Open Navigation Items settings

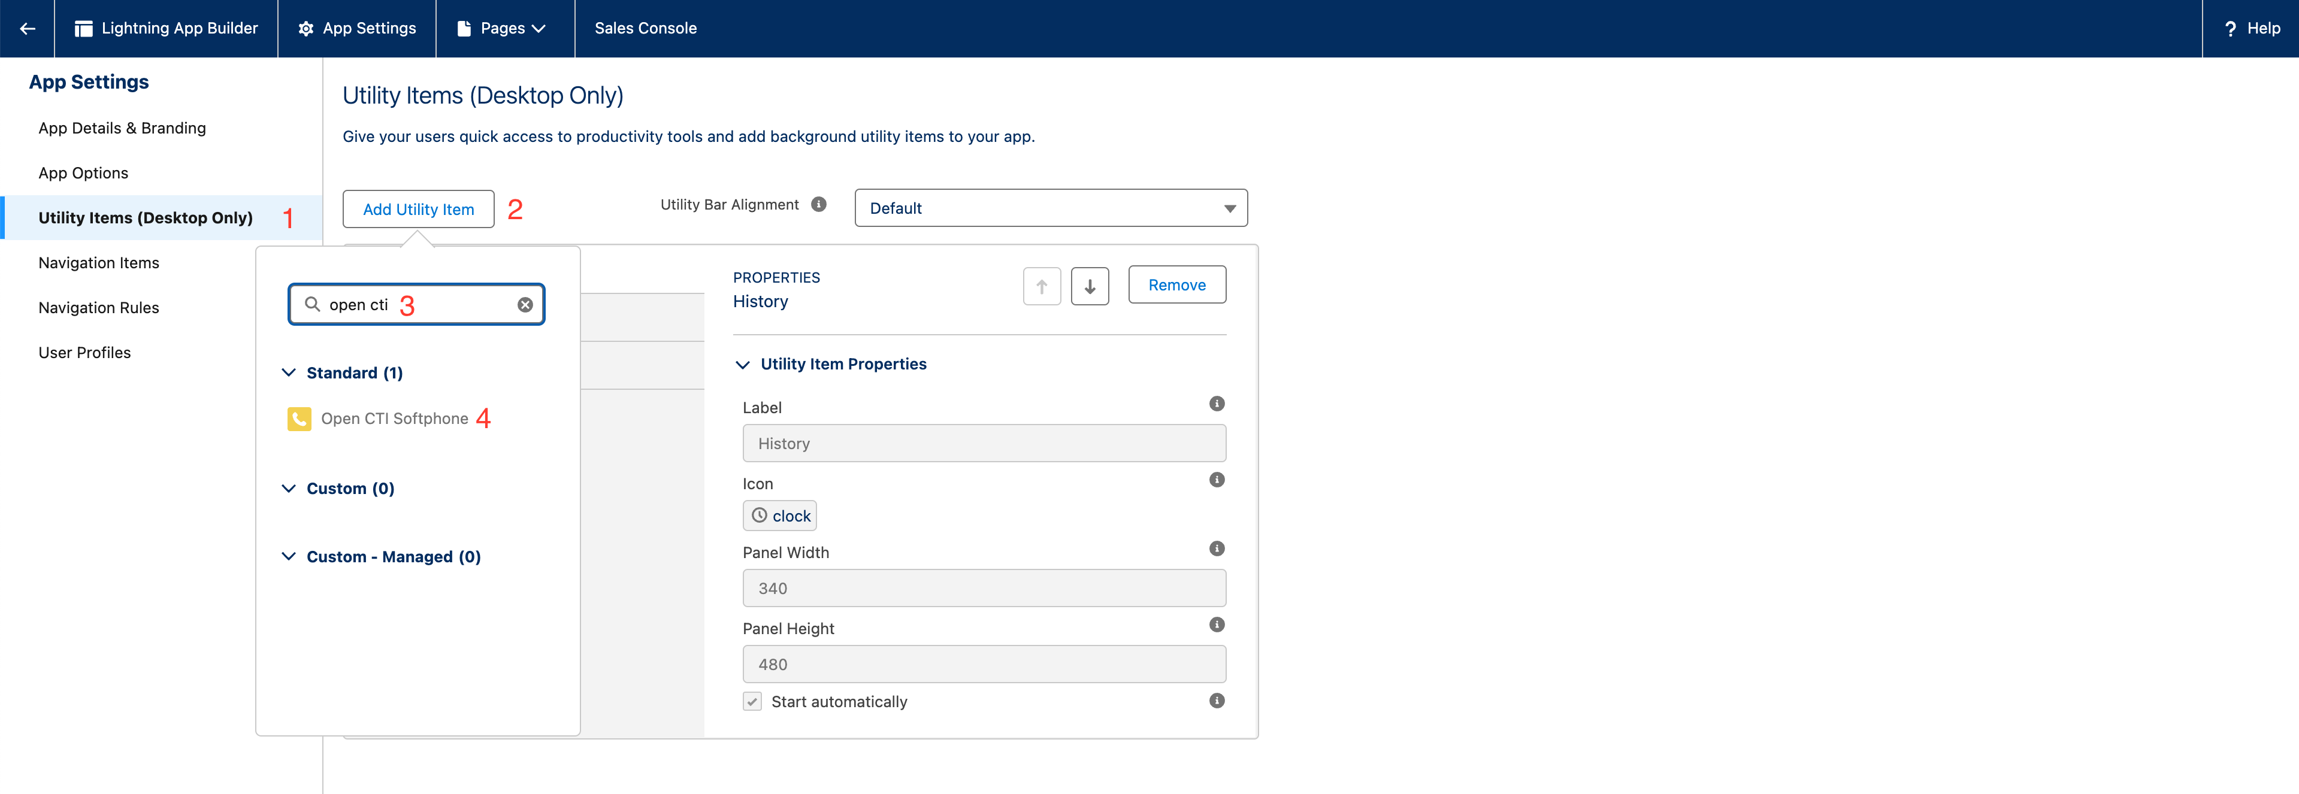point(99,263)
